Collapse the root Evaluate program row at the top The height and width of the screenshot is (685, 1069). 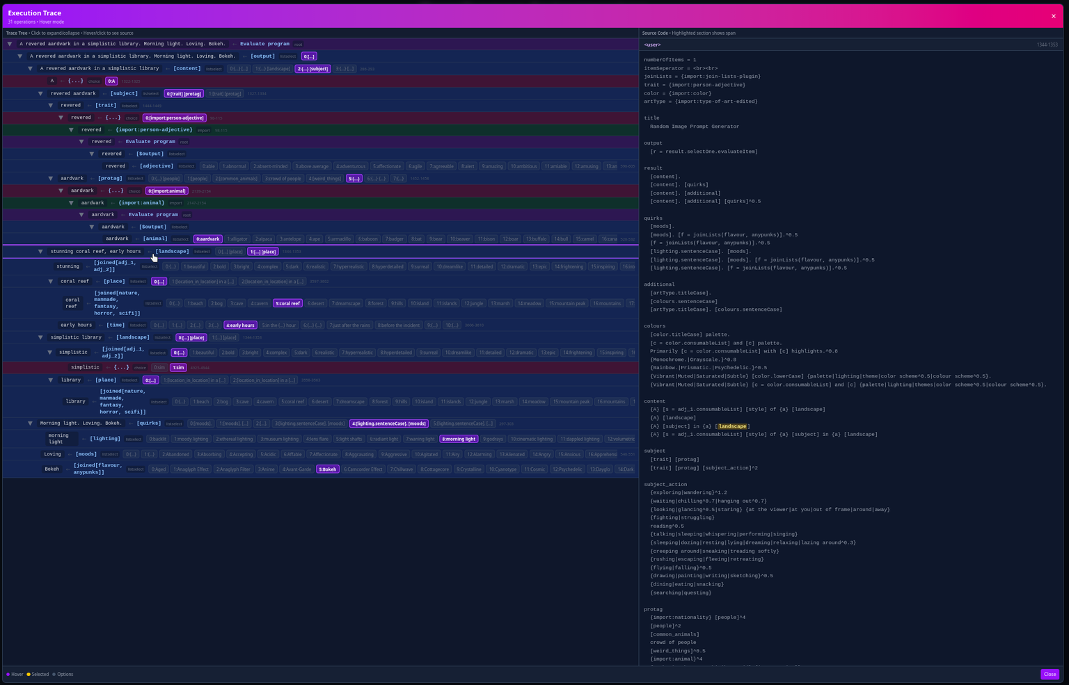(10, 44)
